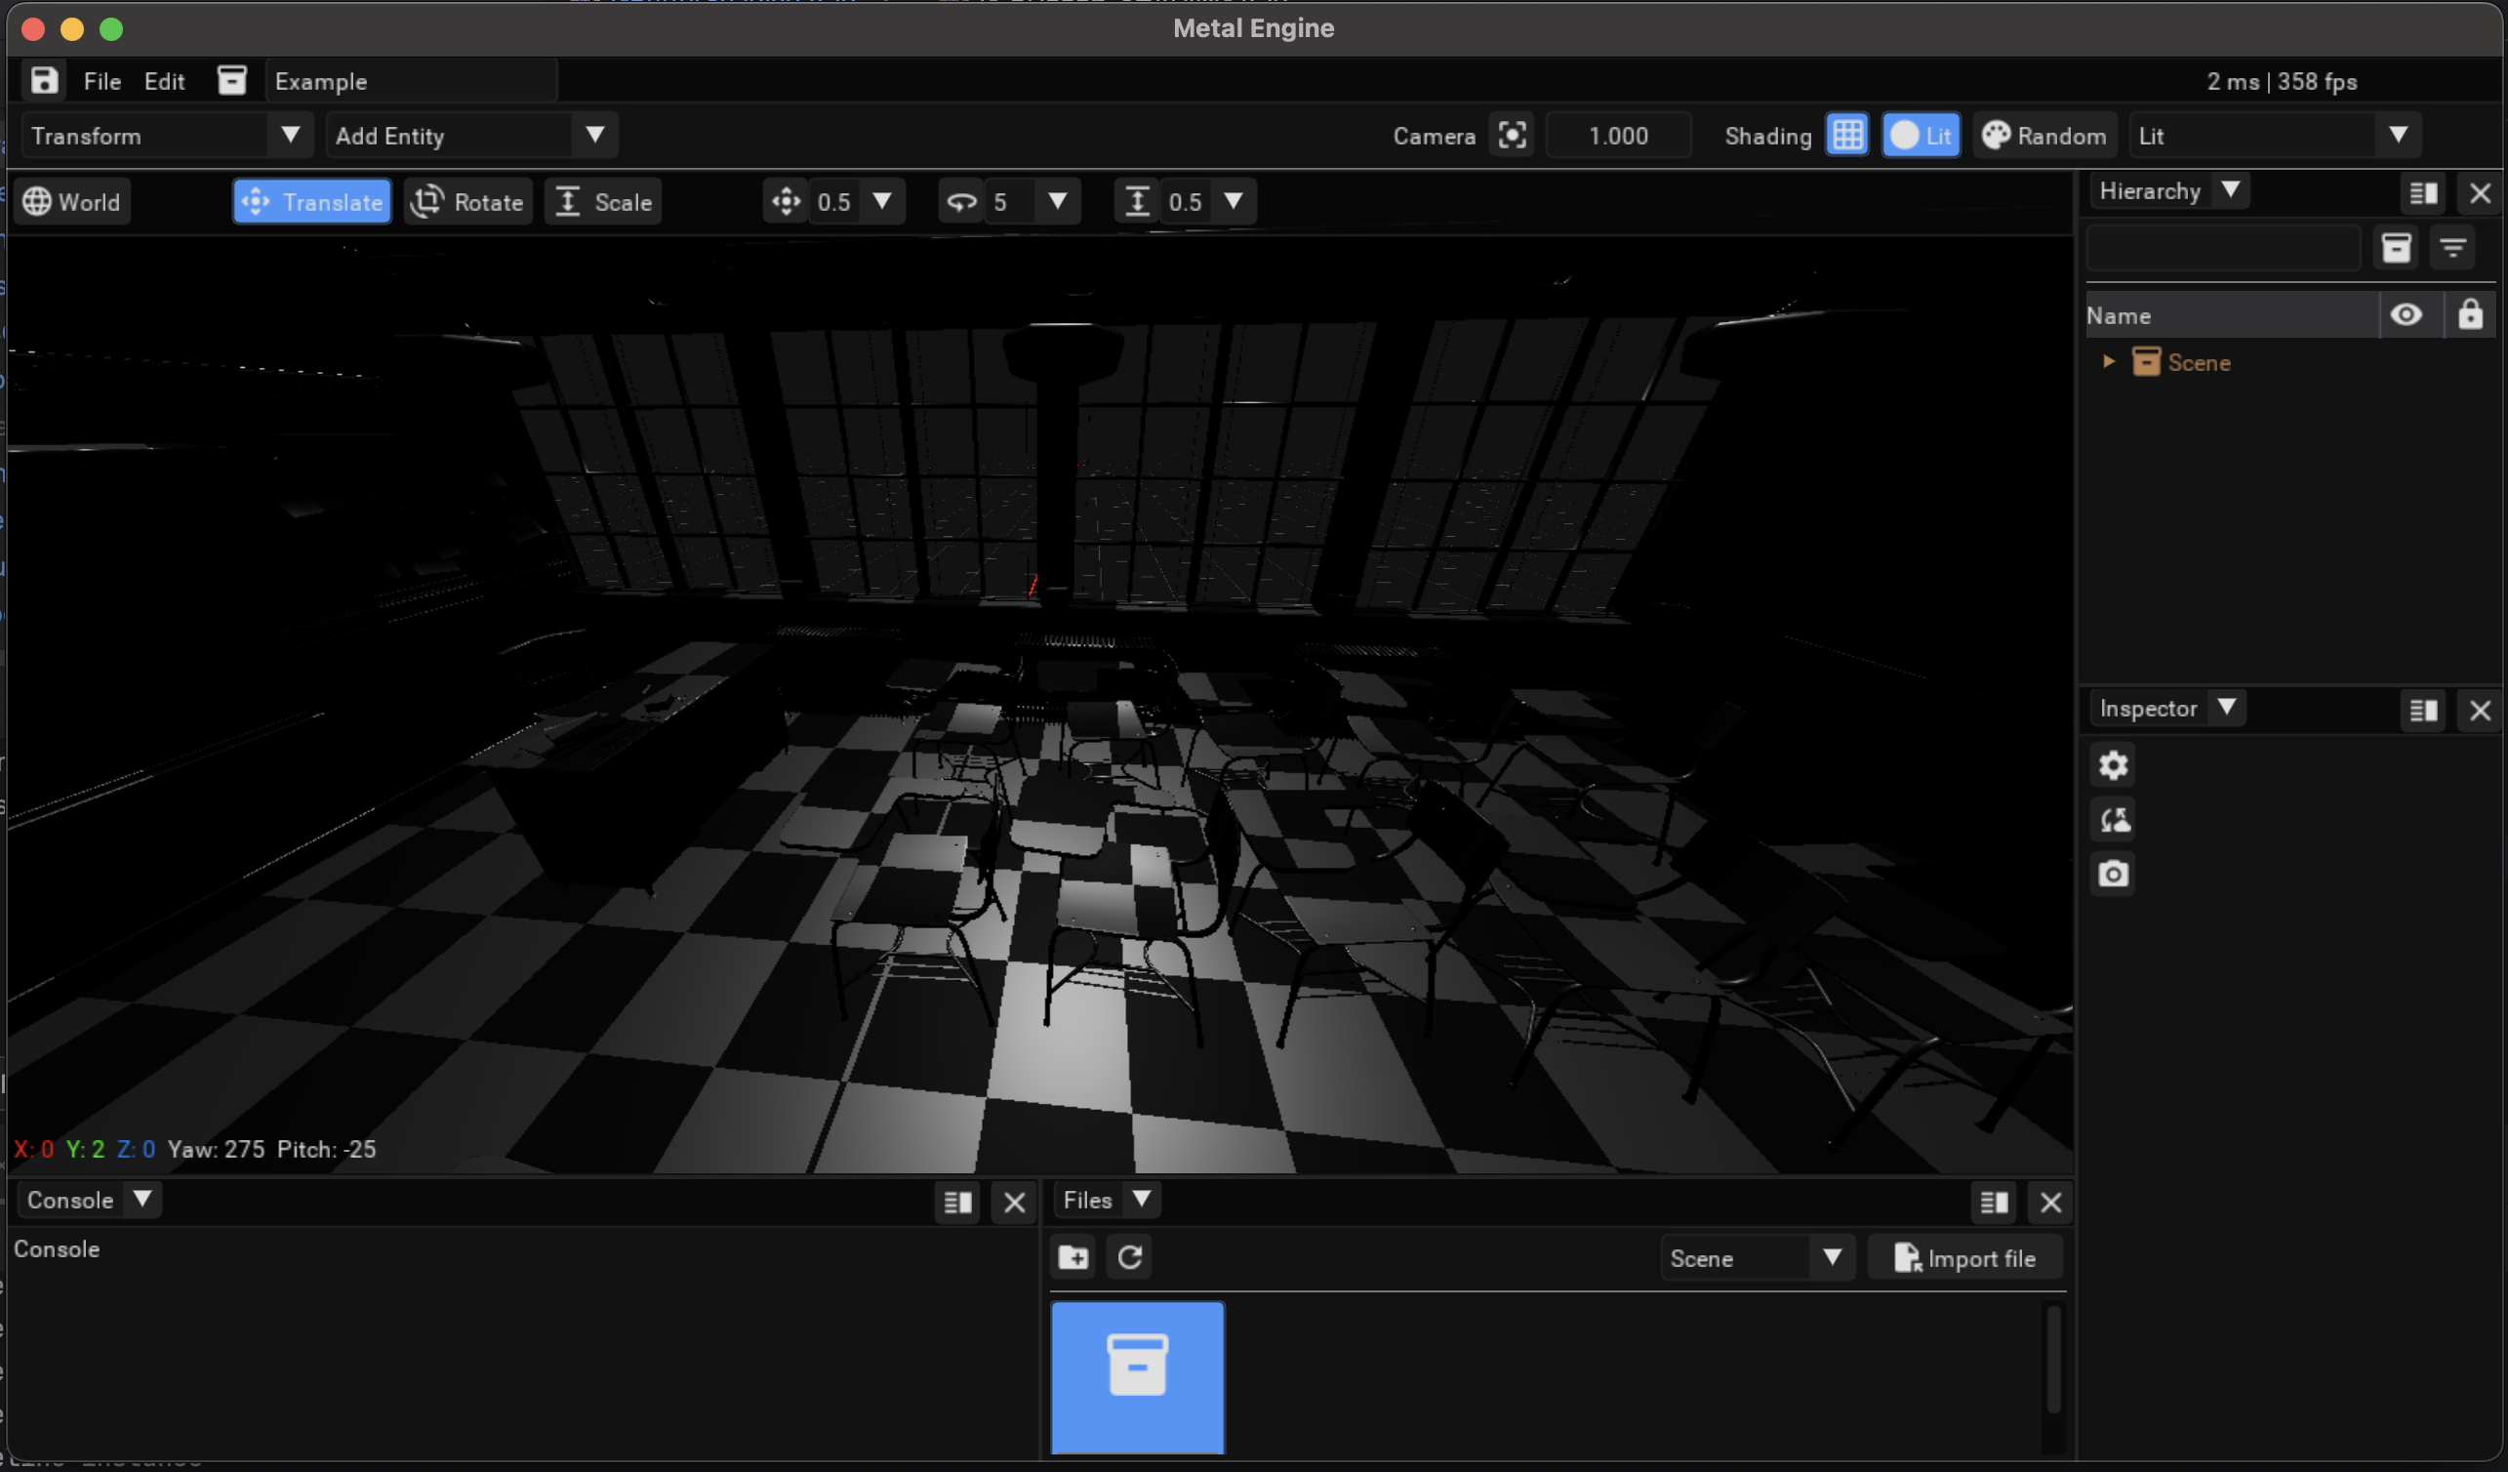Click the Hierarchy filter icon

2453,247
